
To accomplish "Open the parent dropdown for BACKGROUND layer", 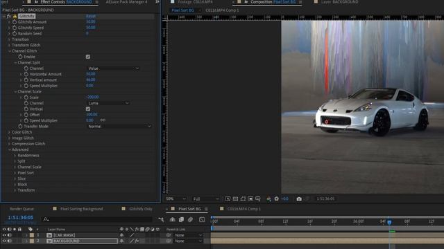I will (188, 241).
